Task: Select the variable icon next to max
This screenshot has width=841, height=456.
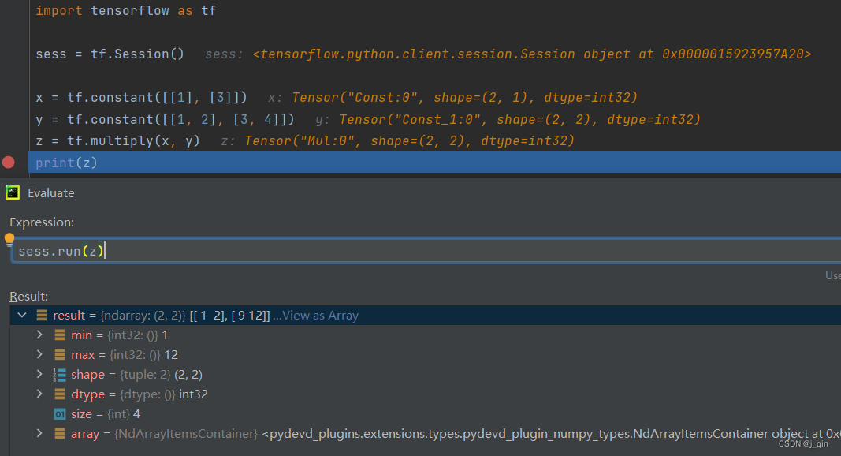Action: (59, 354)
